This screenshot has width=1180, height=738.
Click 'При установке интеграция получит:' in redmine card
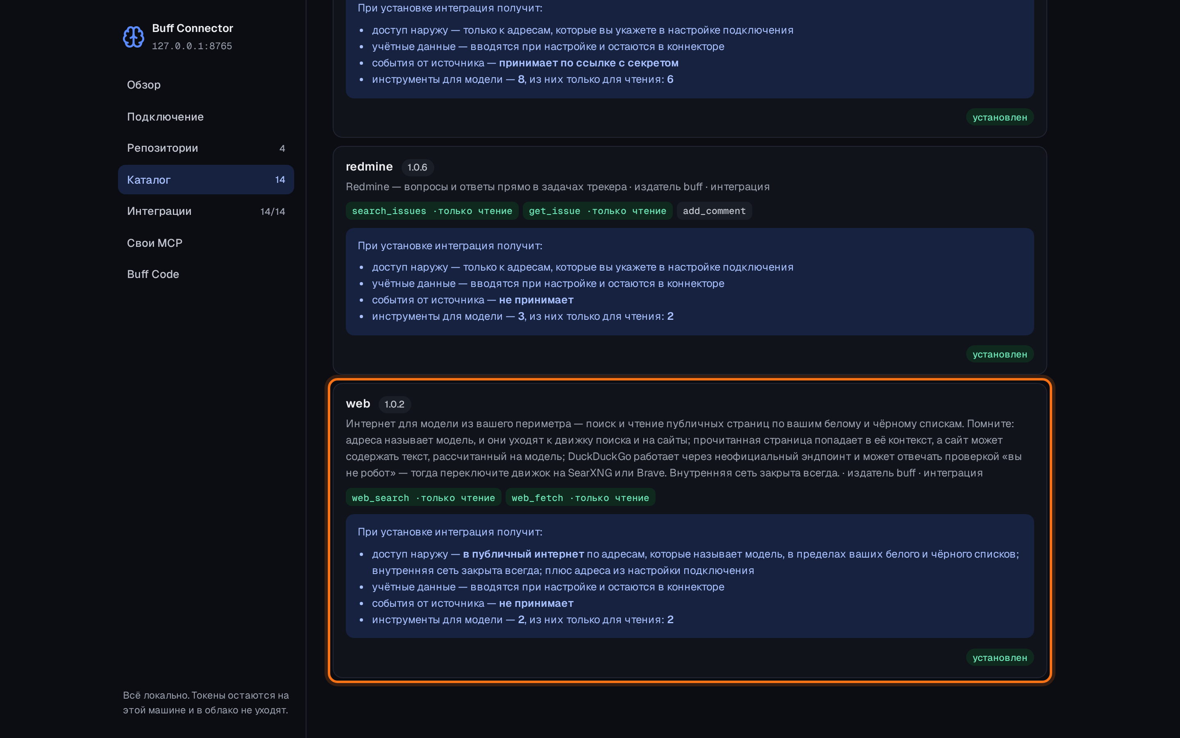tap(449, 246)
